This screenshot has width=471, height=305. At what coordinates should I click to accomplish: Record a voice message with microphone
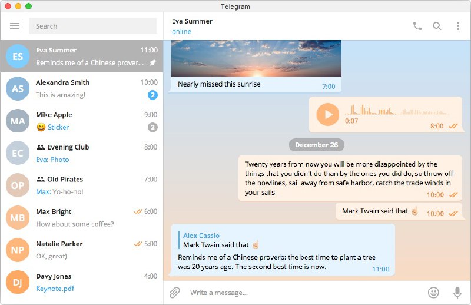(x=457, y=293)
